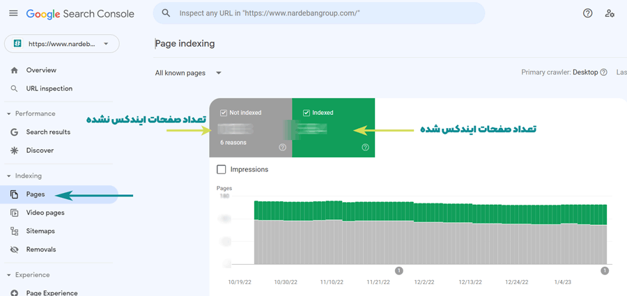The height and width of the screenshot is (296, 627).
Task: Click the URL inspection magnifier icon
Action: tap(15, 89)
